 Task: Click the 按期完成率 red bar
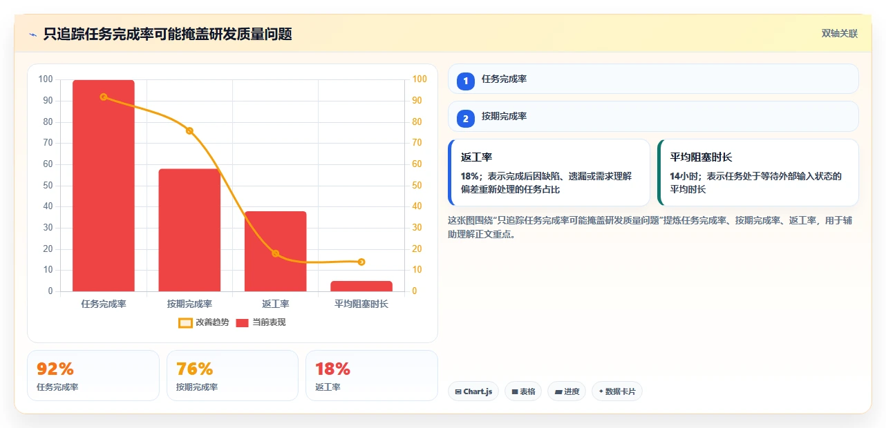(x=189, y=230)
